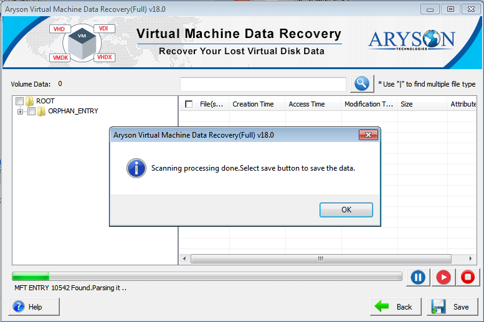This screenshot has width=484, height=322.
Task: Click the file search input field
Action: tap(263, 84)
